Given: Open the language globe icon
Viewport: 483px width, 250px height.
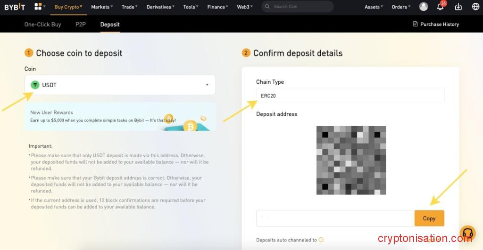Looking at the screenshot, I should (x=475, y=7).
